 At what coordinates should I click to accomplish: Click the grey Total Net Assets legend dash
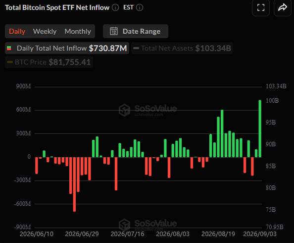136,48
